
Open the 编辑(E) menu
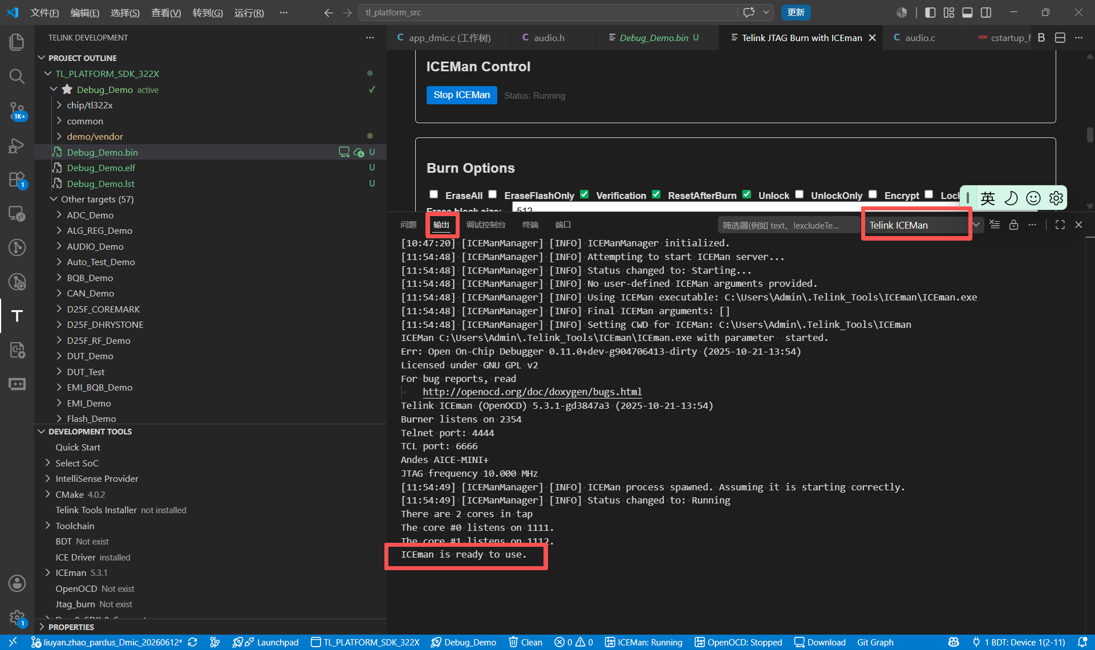pyautogui.click(x=85, y=13)
